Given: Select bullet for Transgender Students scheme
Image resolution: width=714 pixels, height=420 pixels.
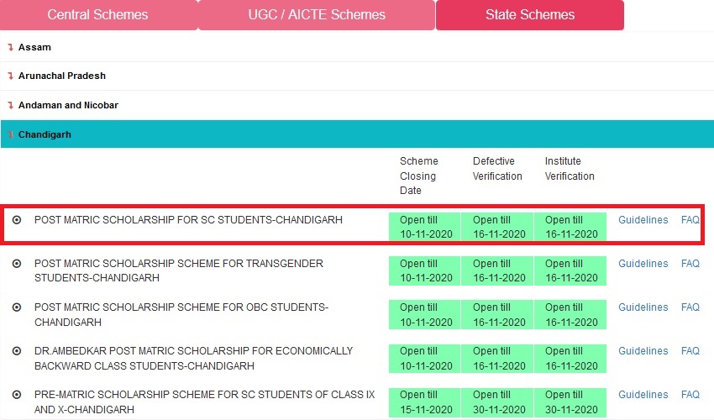Looking at the screenshot, I should [x=17, y=264].
